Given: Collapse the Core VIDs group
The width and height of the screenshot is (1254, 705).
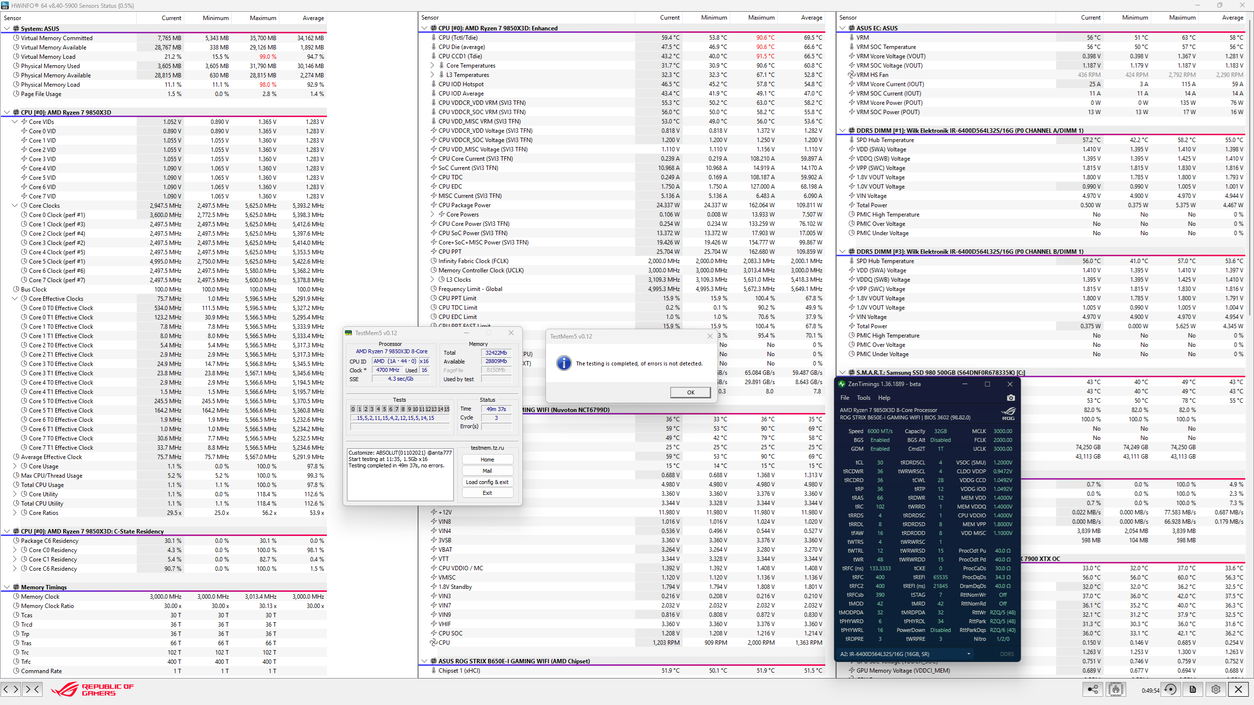Looking at the screenshot, I should (15, 122).
